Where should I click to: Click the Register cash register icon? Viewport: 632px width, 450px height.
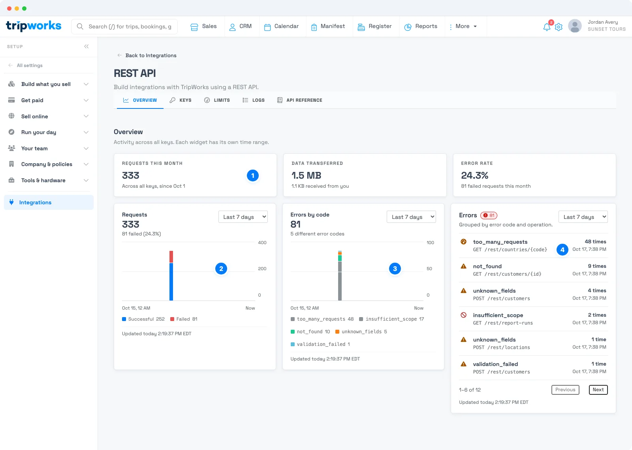pos(361,27)
